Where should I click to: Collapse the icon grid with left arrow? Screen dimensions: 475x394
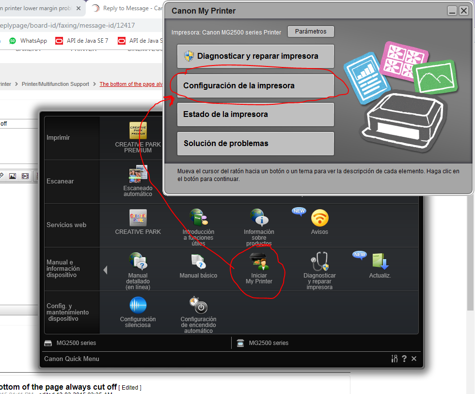106,269
